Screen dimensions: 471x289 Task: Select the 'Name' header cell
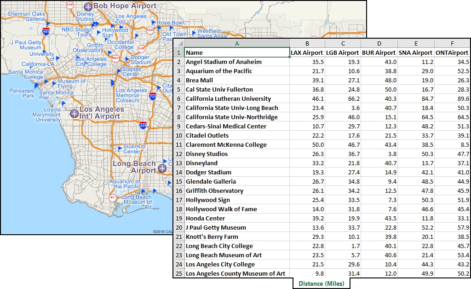[x=236, y=52]
